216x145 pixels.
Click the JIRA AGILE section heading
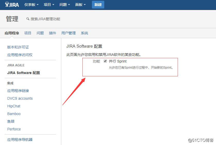(x=16, y=65)
